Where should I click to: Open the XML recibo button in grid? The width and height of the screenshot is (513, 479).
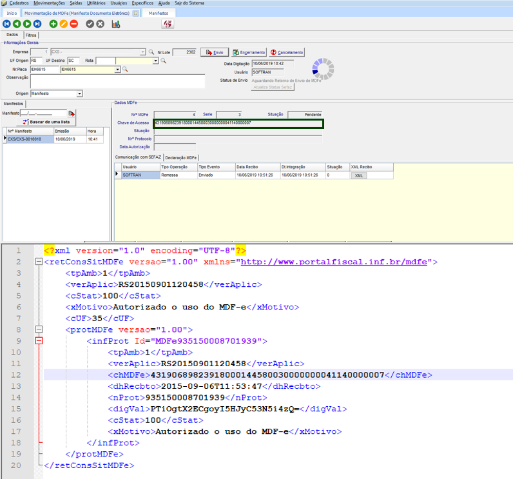360,175
